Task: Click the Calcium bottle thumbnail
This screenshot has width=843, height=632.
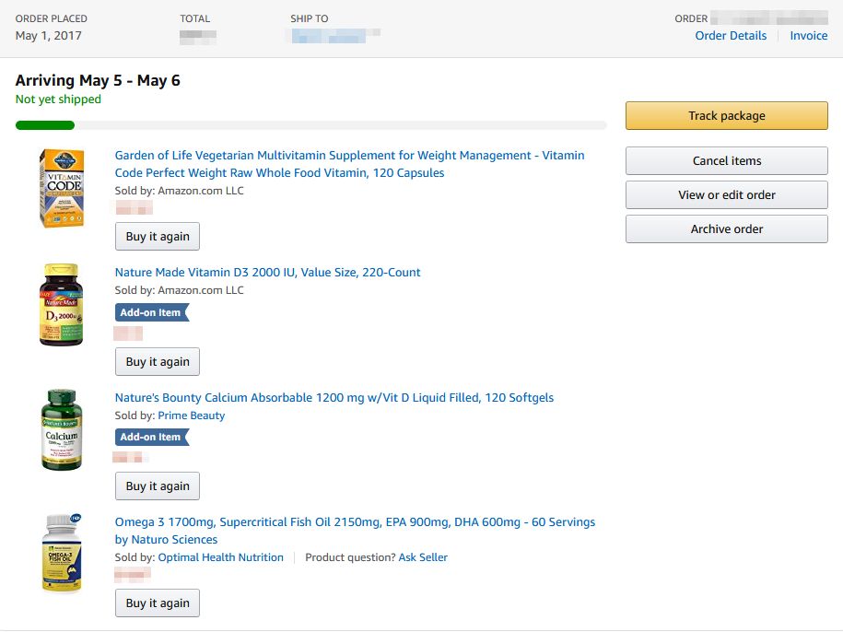Action: 62,429
